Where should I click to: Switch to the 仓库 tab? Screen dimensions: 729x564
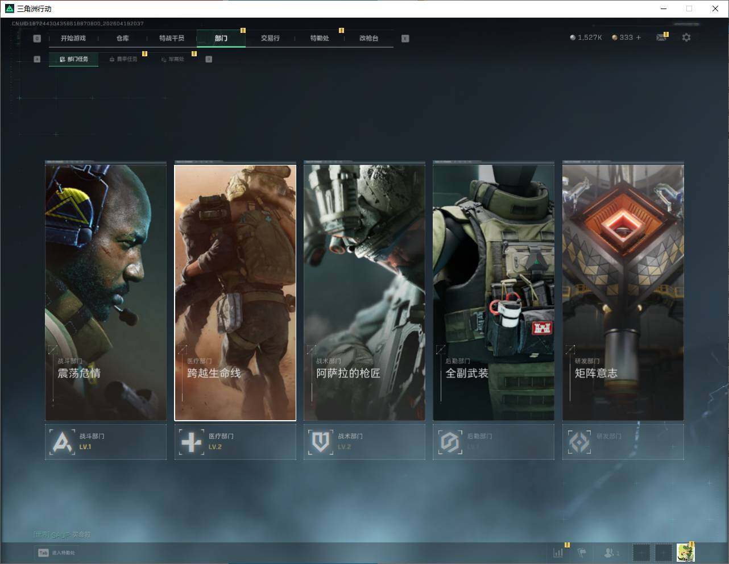tap(123, 38)
